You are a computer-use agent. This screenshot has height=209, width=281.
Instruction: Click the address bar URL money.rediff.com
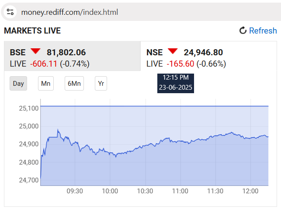coord(69,12)
